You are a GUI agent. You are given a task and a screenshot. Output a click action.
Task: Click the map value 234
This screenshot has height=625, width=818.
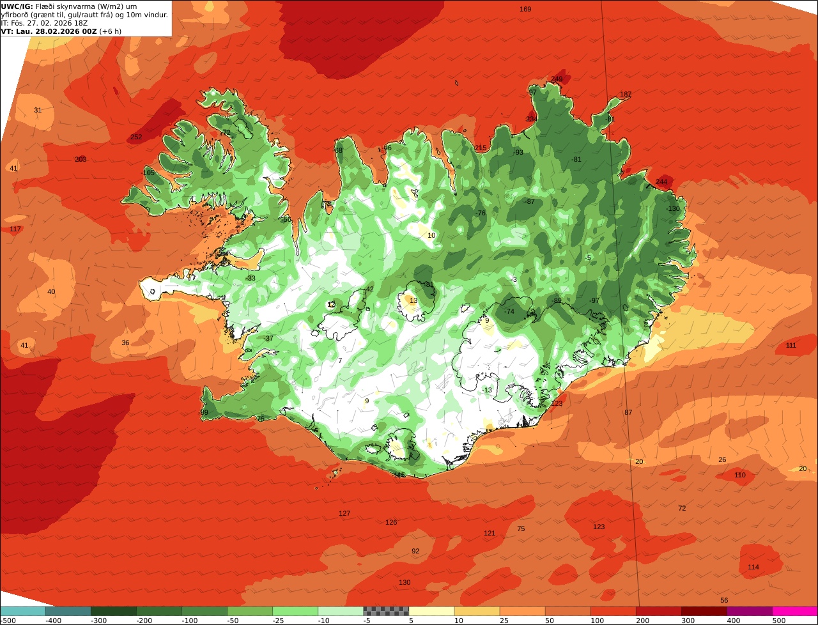[532, 119]
